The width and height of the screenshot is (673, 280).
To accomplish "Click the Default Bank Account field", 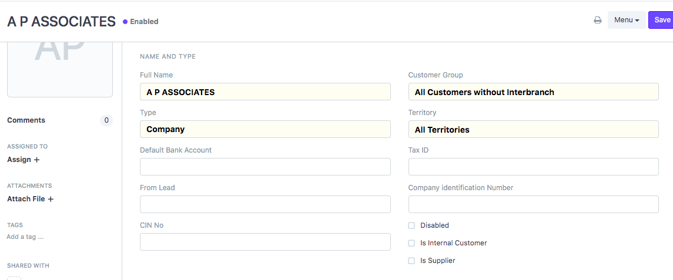I will coord(265,167).
